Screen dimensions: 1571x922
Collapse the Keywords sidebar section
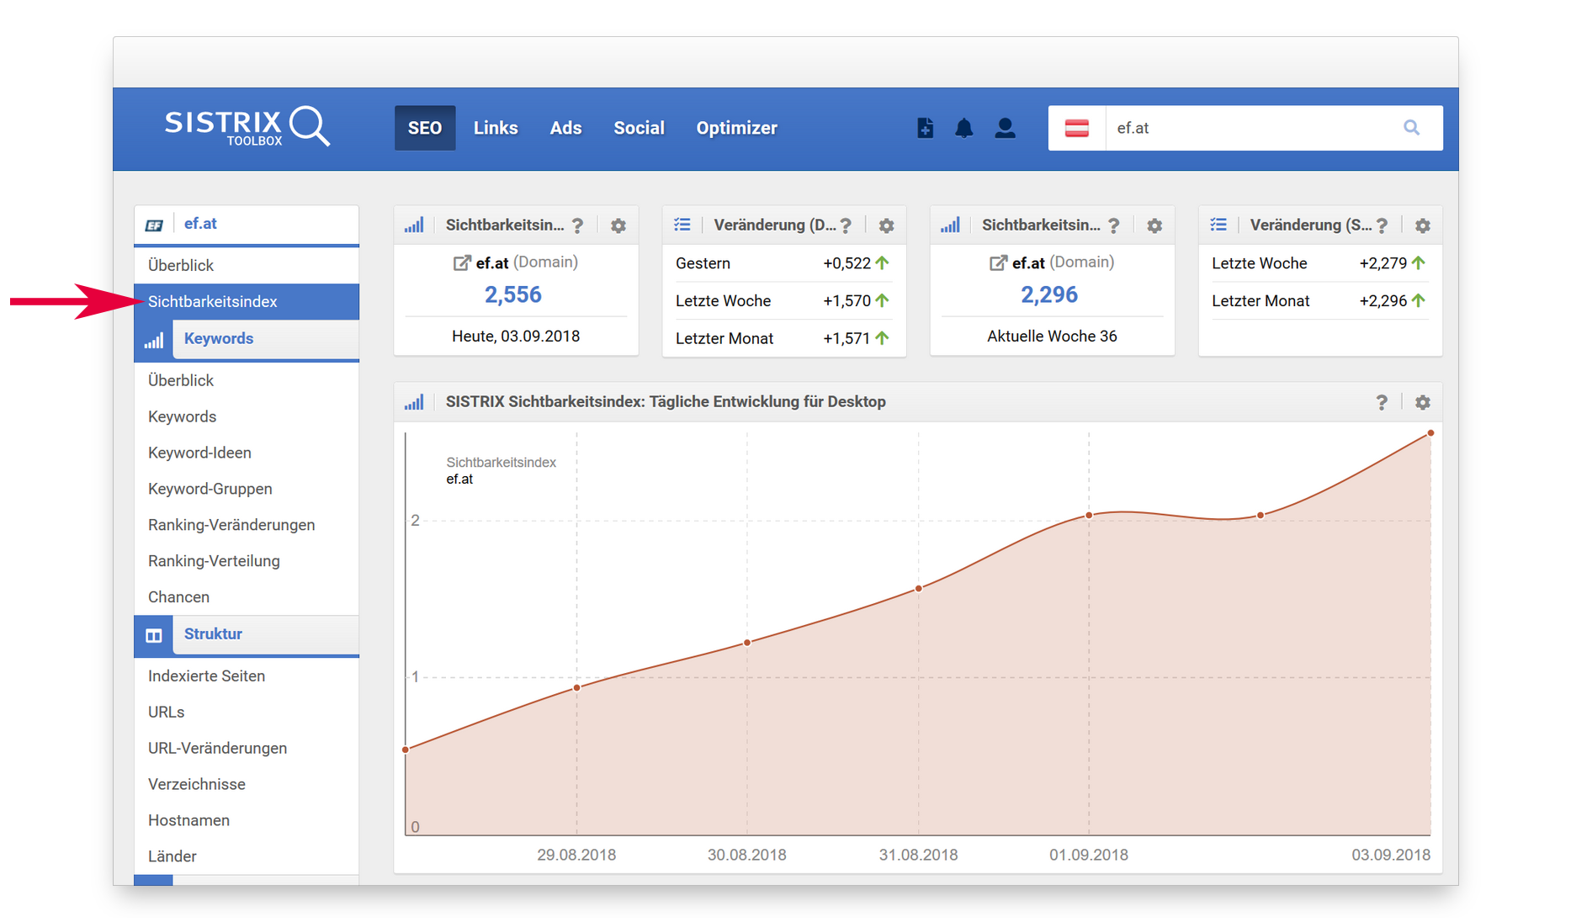pos(219,339)
